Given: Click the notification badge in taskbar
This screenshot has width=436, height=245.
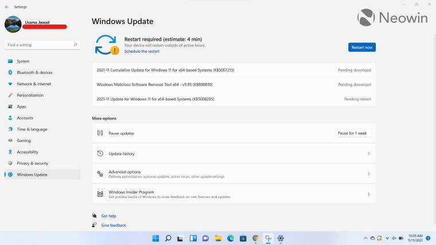Looking at the screenshot, I should point(428,238).
